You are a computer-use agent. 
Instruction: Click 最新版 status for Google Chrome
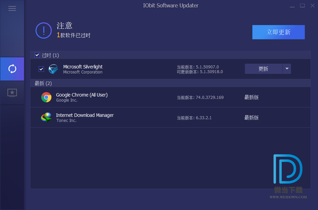click(x=251, y=97)
